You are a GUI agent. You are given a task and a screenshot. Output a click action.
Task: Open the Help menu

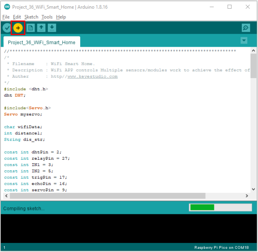61,17
